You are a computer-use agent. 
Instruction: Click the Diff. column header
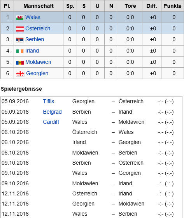pos(152,6)
